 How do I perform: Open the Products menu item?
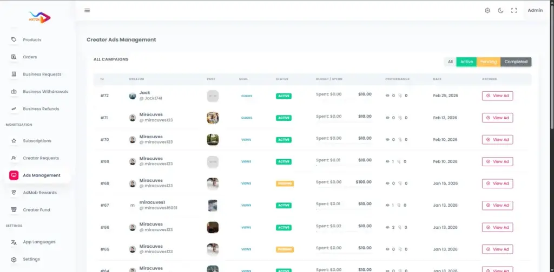(32, 40)
